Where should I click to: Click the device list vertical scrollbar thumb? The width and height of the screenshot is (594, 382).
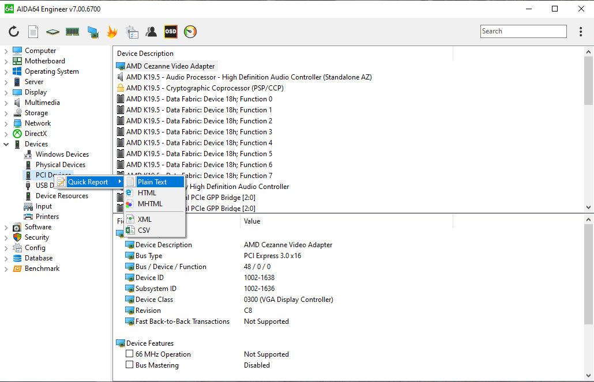(x=588, y=81)
